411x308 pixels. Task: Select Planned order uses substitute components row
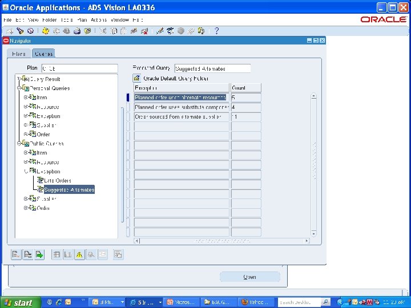coord(182,107)
